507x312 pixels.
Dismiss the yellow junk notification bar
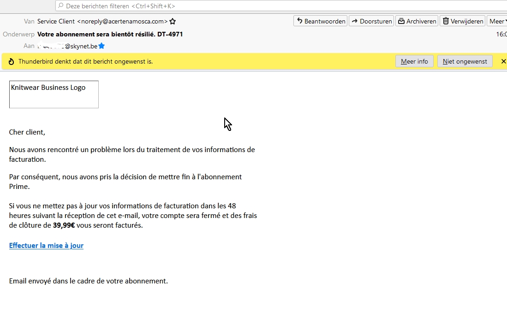pos(503,61)
